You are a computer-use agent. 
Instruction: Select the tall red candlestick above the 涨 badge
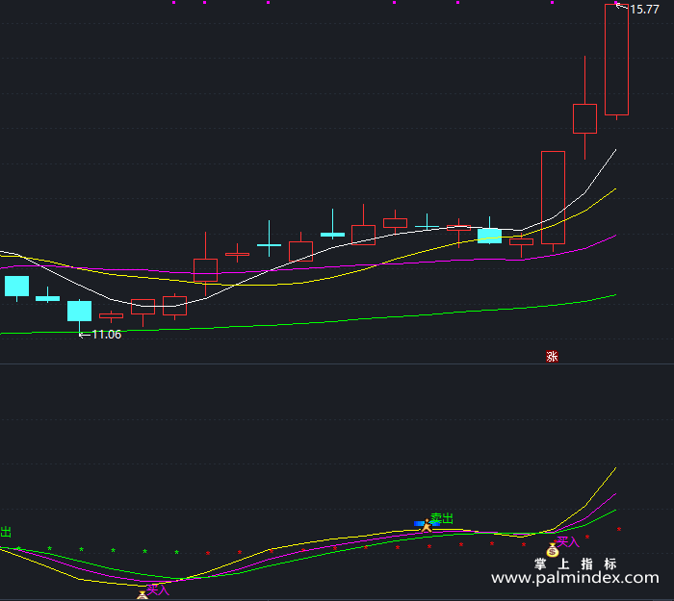(x=553, y=197)
